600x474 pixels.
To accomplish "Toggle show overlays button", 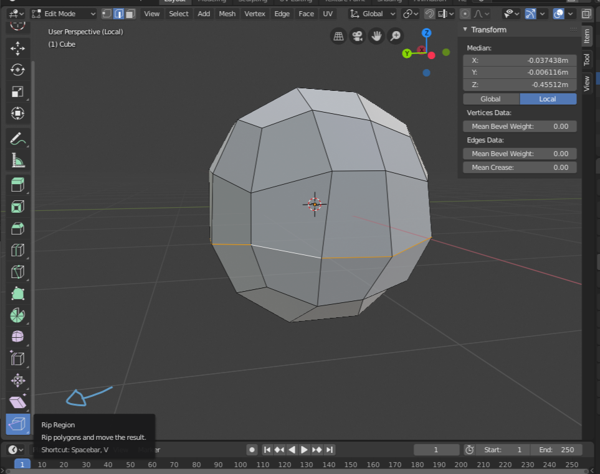I will (x=558, y=14).
